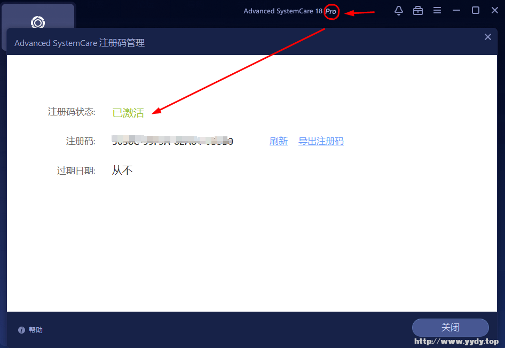The width and height of the screenshot is (505, 348).
Task: Open the notifications bell icon
Action: (398, 11)
